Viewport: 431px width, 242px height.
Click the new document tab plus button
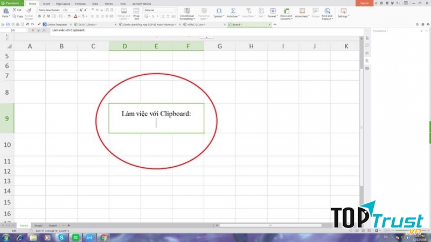coord(275,24)
